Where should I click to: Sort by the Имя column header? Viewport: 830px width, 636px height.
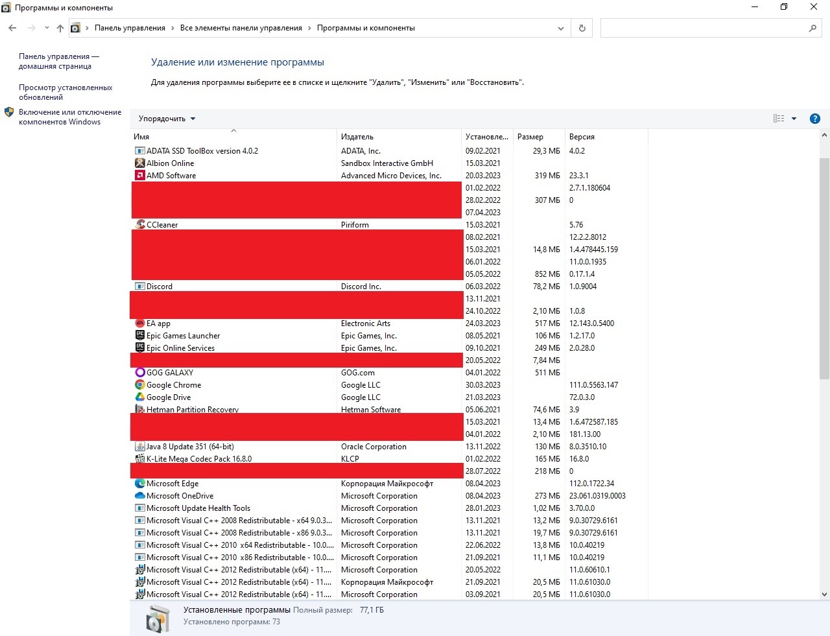233,137
